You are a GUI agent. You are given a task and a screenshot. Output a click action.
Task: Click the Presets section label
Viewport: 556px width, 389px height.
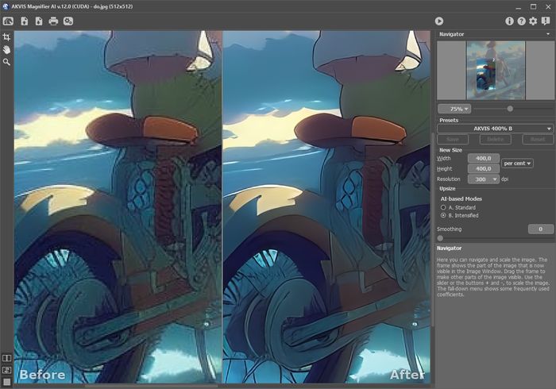[449, 120]
